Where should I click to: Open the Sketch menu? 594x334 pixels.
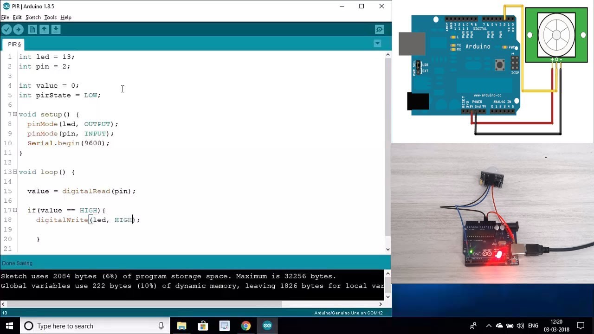[33, 17]
